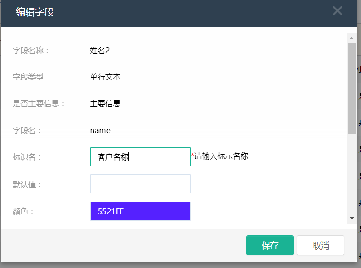Screen dimensions: 361x268
Task: Click the 单行文本 field type value
Action: 105,77
